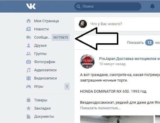
Task: Click the Игры notification badge 1
Action: coord(67,86)
